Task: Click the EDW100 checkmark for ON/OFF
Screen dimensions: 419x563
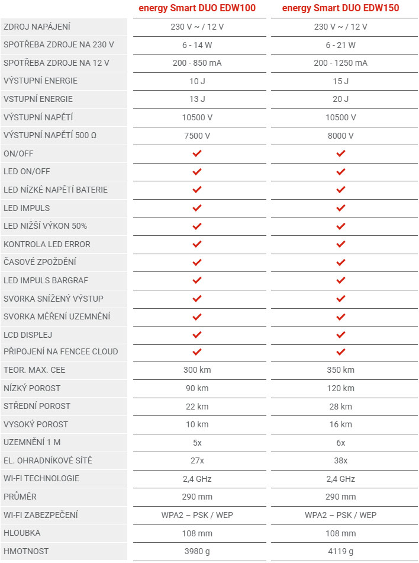Action: click(197, 153)
